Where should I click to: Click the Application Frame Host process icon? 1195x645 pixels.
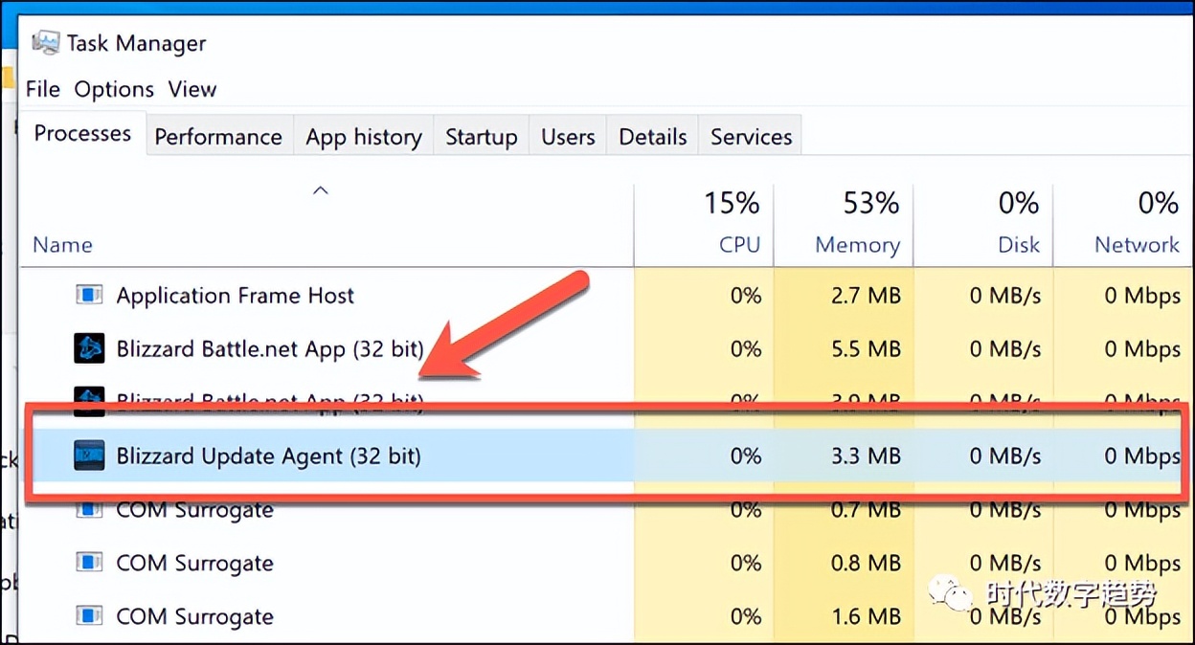coord(89,296)
